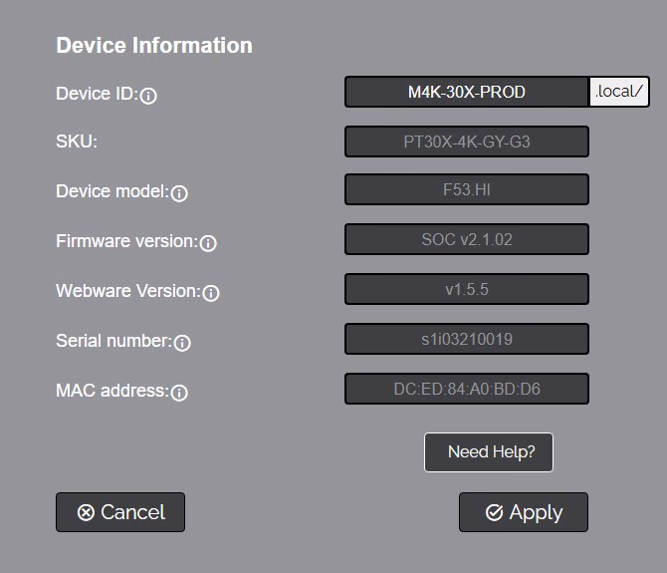Edit the Device ID field M4K-30X-PROD
Viewport: 667px width, 573px height.
[x=467, y=92]
